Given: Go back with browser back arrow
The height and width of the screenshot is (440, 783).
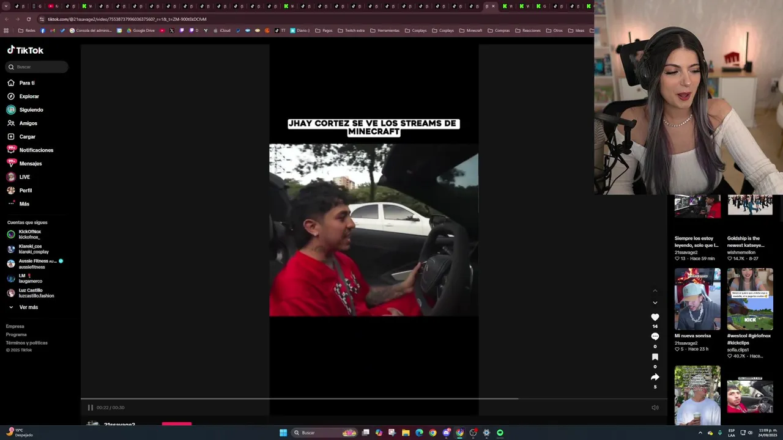Looking at the screenshot, I should [7, 19].
